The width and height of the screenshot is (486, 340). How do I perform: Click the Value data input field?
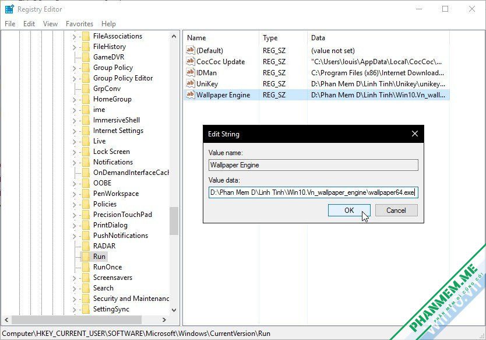pos(314,192)
